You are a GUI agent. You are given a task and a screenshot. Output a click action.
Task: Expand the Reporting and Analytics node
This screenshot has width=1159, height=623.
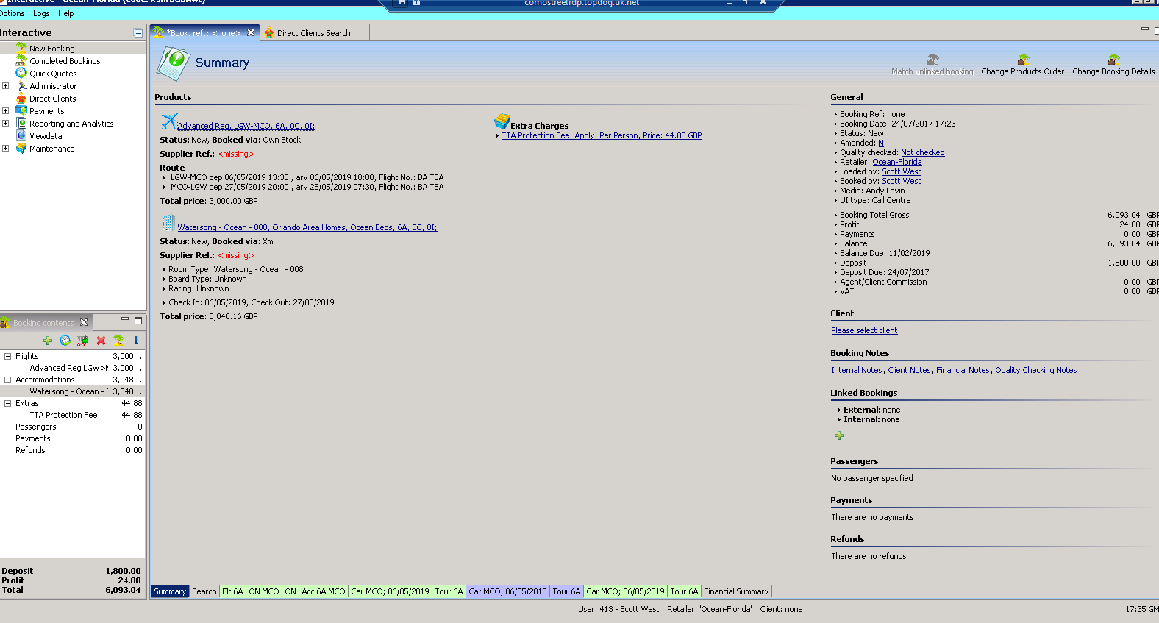point(6,123)
